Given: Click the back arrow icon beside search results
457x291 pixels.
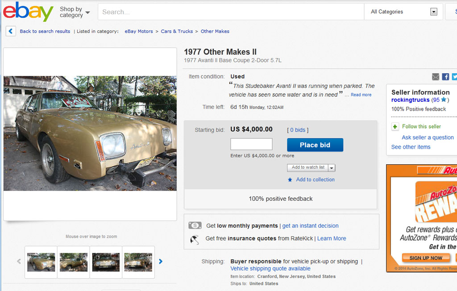Looking at the screenshot, I should point(11,31).
